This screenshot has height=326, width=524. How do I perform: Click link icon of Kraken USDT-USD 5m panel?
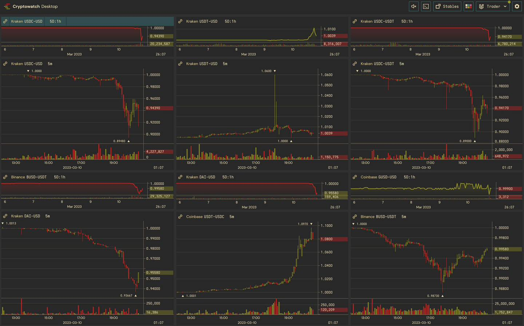point(180,64)
